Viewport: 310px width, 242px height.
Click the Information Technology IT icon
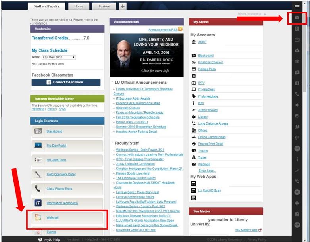(38, 203)
